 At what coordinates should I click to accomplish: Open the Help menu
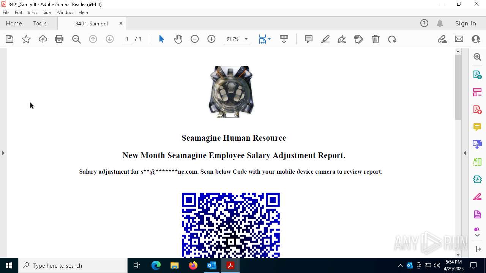click(x=83, y=13)
